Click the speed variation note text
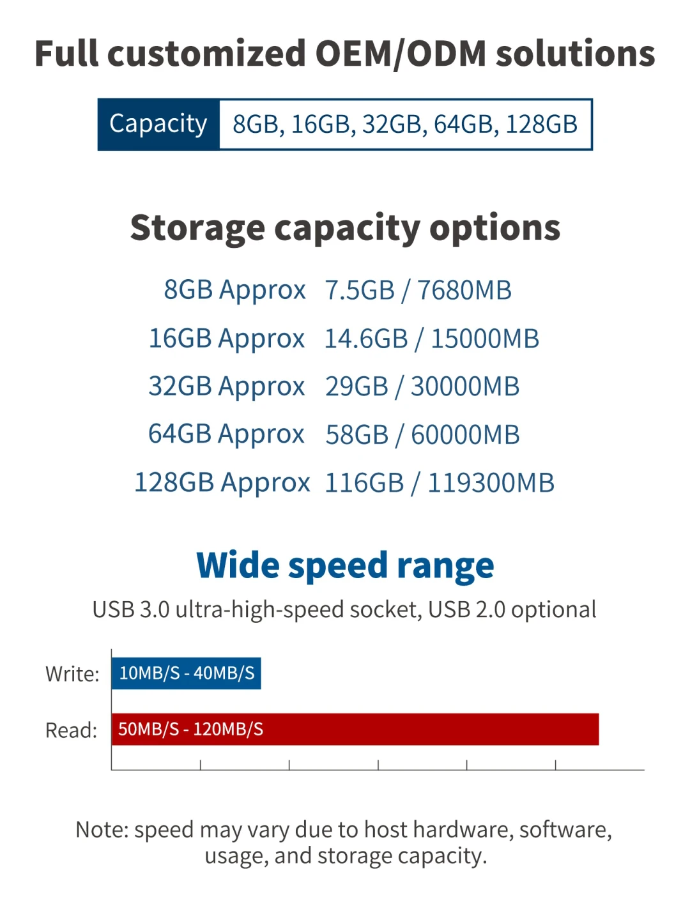The width and height of the screenshot is (690, 911). coord(345,843)
